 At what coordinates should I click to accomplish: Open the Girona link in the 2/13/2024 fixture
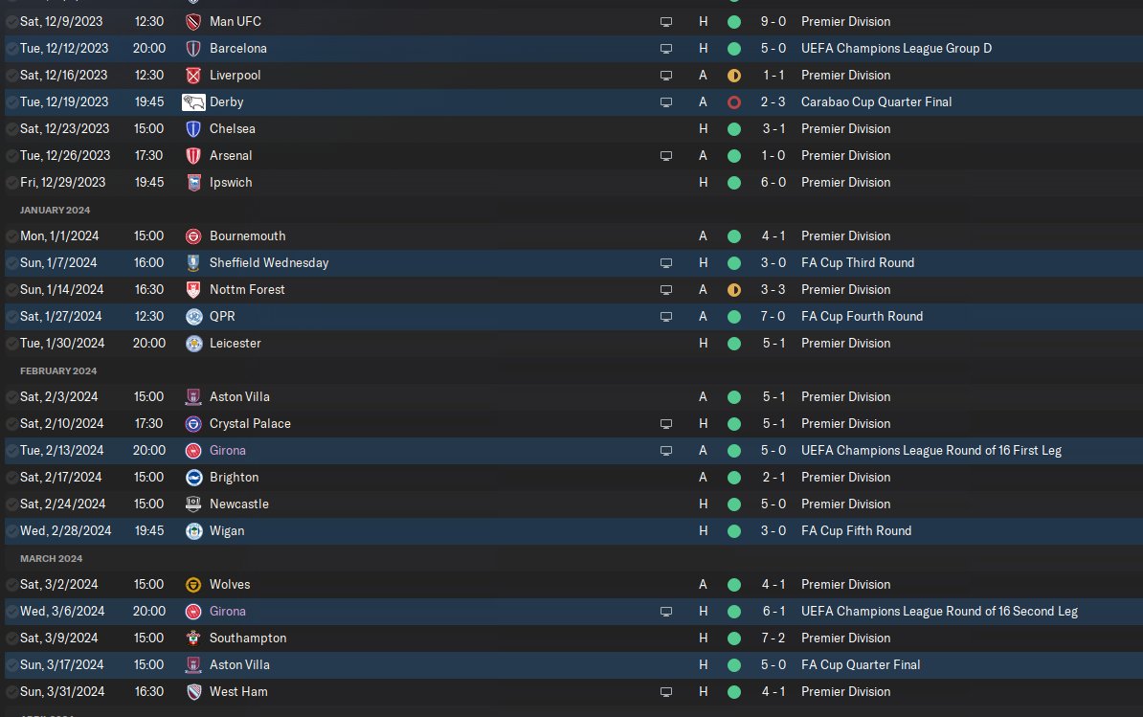coord(227,450)
